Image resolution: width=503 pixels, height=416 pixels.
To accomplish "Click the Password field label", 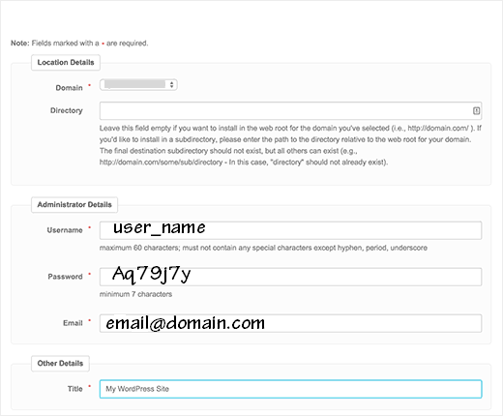I will click(65, 277).
